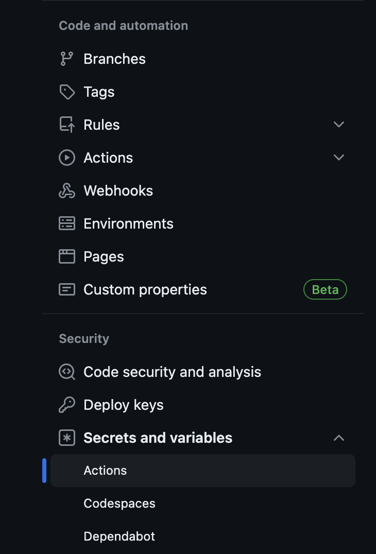This screenshot has height=554, width=376.
Task: Click the Pages browser-window icon
Action: pyautogui.click(x=67, y=256)
